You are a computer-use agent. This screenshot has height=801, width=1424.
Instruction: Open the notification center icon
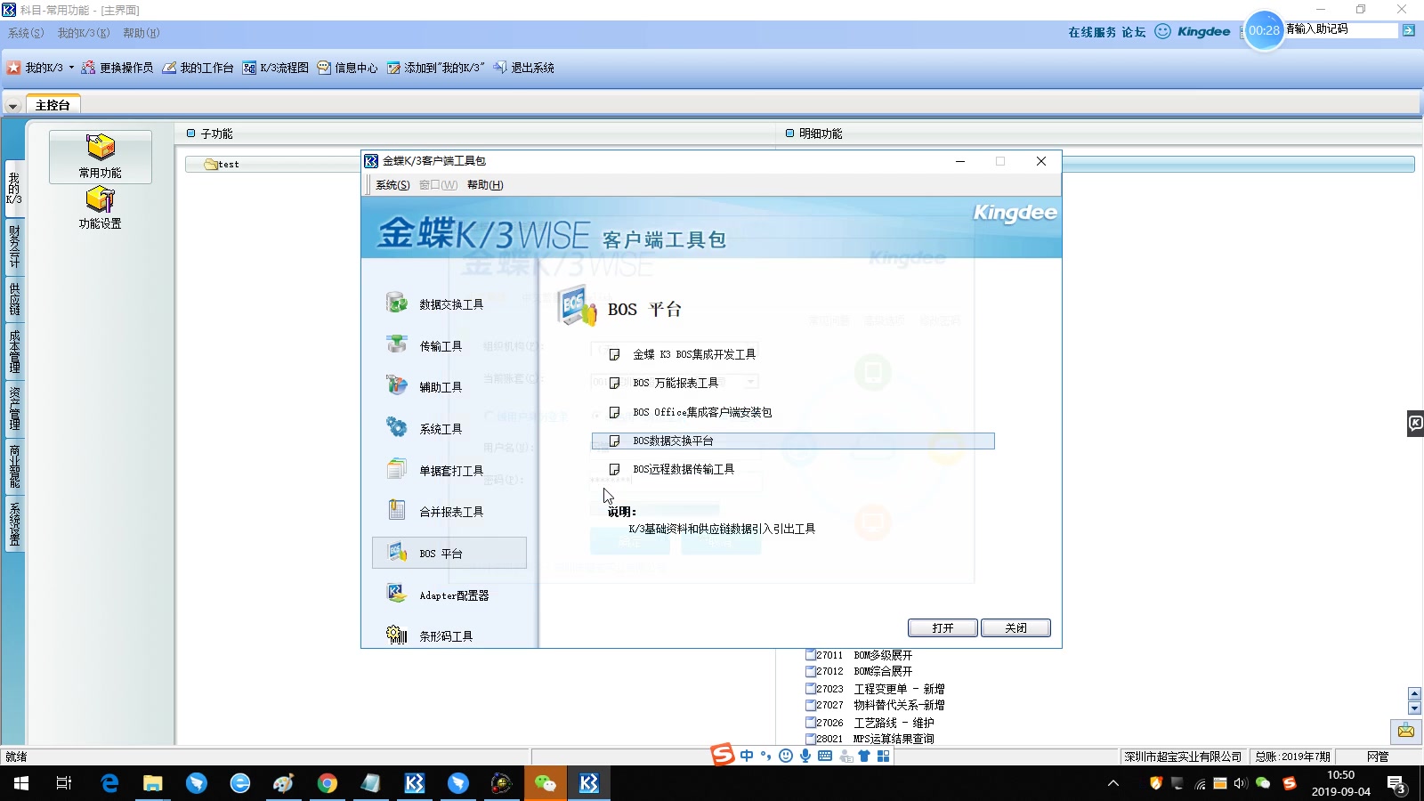point(1396,784)
